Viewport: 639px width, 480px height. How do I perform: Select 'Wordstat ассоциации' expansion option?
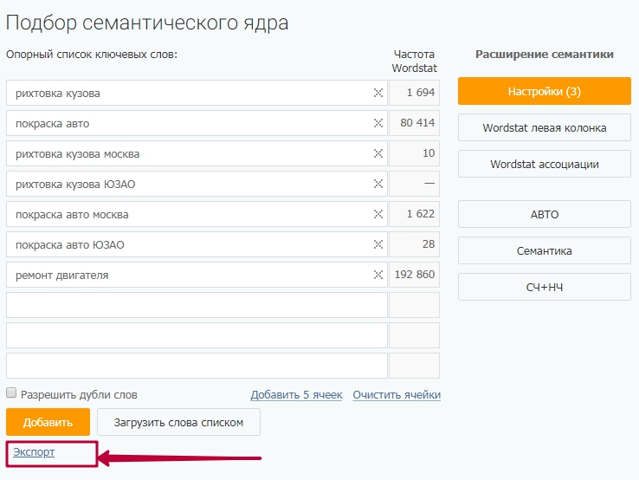click(x=544, y=164)
